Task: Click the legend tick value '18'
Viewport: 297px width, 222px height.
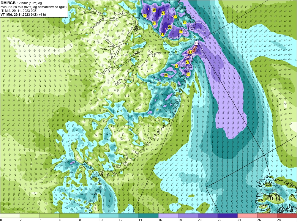Action: [x=180, y=220]
